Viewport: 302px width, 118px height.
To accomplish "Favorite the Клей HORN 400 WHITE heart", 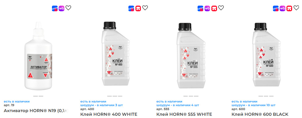I will point(145,8).
